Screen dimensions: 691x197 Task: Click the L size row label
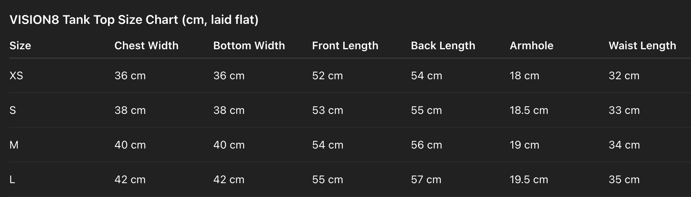pos(12,179)
